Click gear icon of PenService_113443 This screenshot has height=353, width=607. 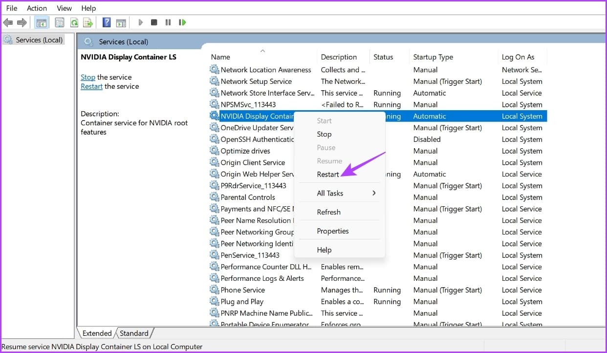[x=214, y=255]
